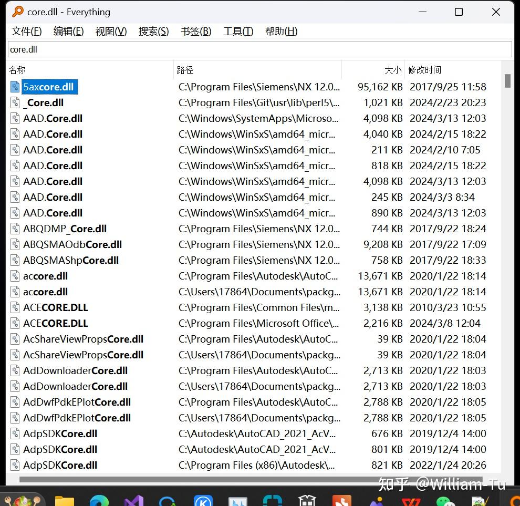Click the 2010/3/23 10:55 modified date
Viewport: 520px width, 506px height.
coord(448,307)
